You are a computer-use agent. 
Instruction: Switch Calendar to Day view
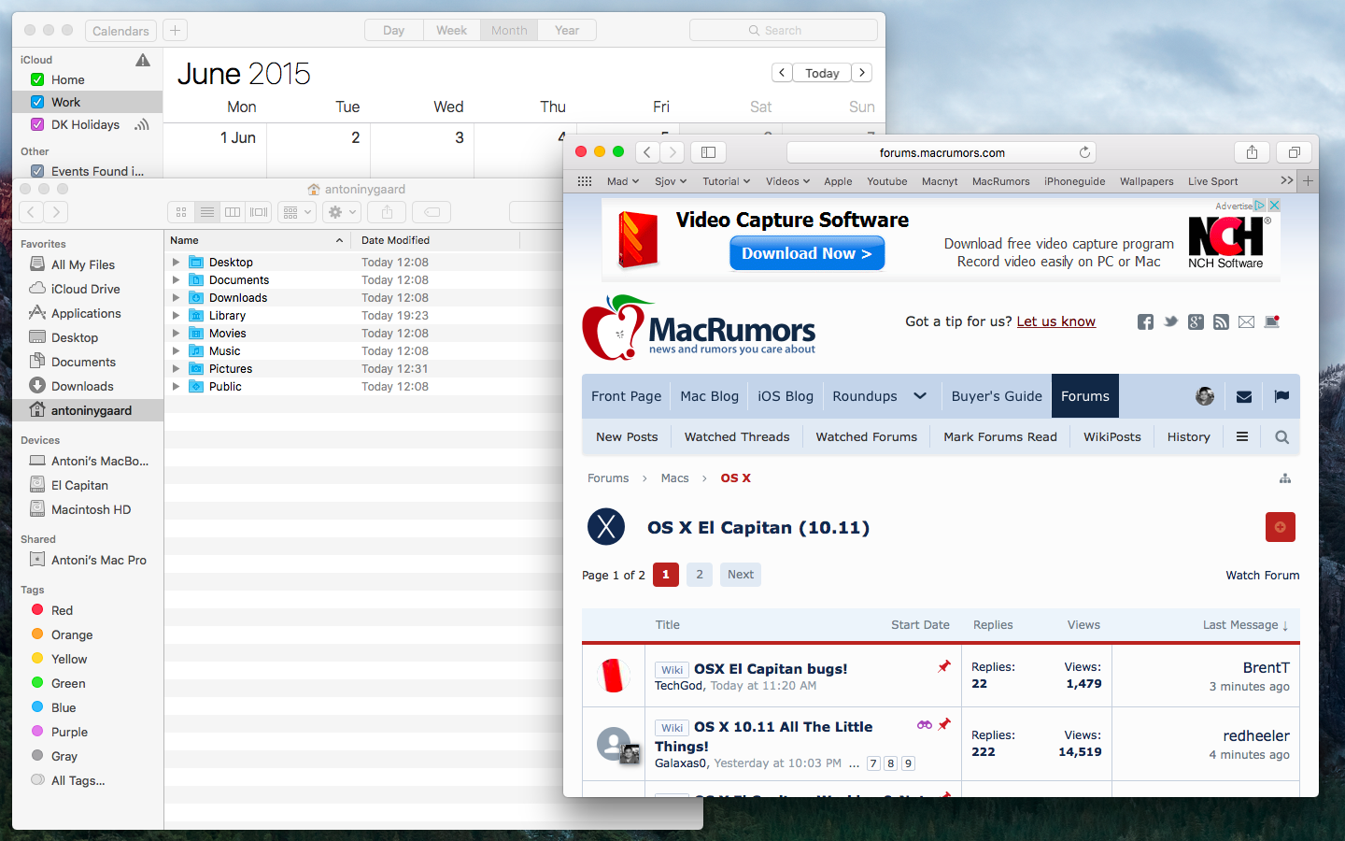click(394, 30)
